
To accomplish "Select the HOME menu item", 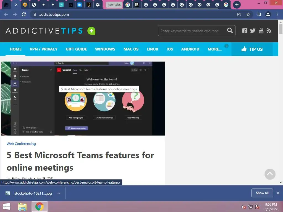I will pos(15,49).
